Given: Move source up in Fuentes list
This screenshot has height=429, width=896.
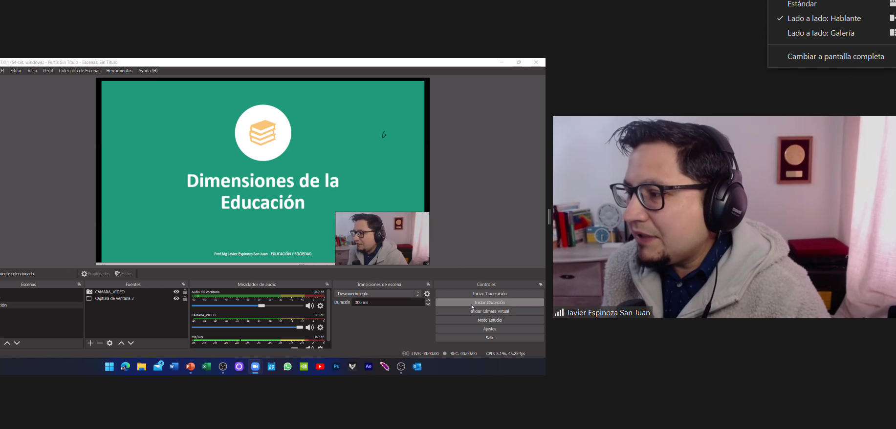Looking at the screenshot, I should (x=121, y=343).
